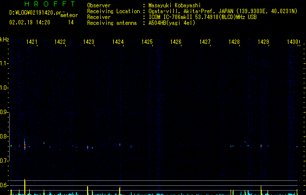Click the 0.8 kHz frequency tick label
Image resolution: width=306 pixels, height=195 pixels.
(x=4, y=136)
